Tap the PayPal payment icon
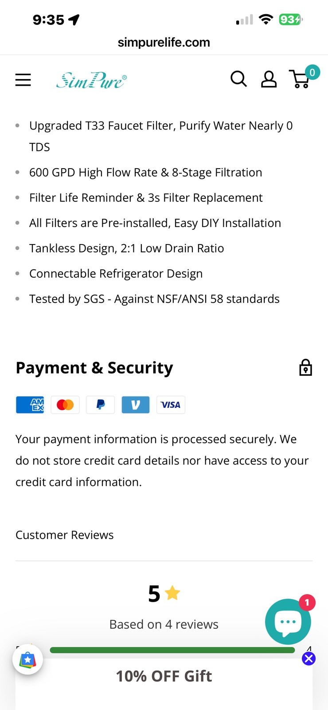This screenshot has width=328, height=710. (100, 405)
